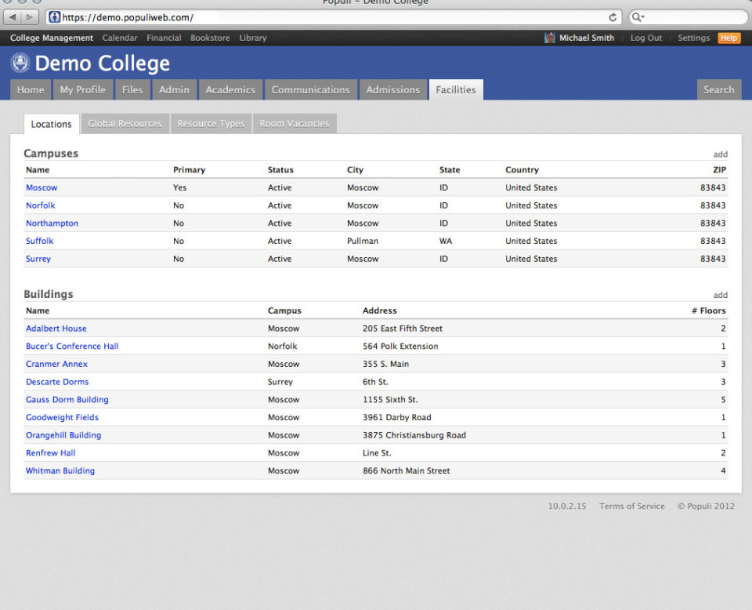Click the Demo College title text
Screen dimensions: 752x610
[x=102, y=64]
